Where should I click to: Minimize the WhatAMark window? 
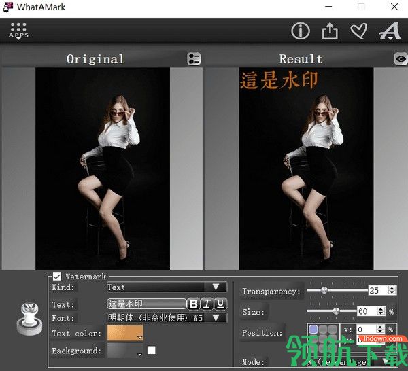point(328,7)
